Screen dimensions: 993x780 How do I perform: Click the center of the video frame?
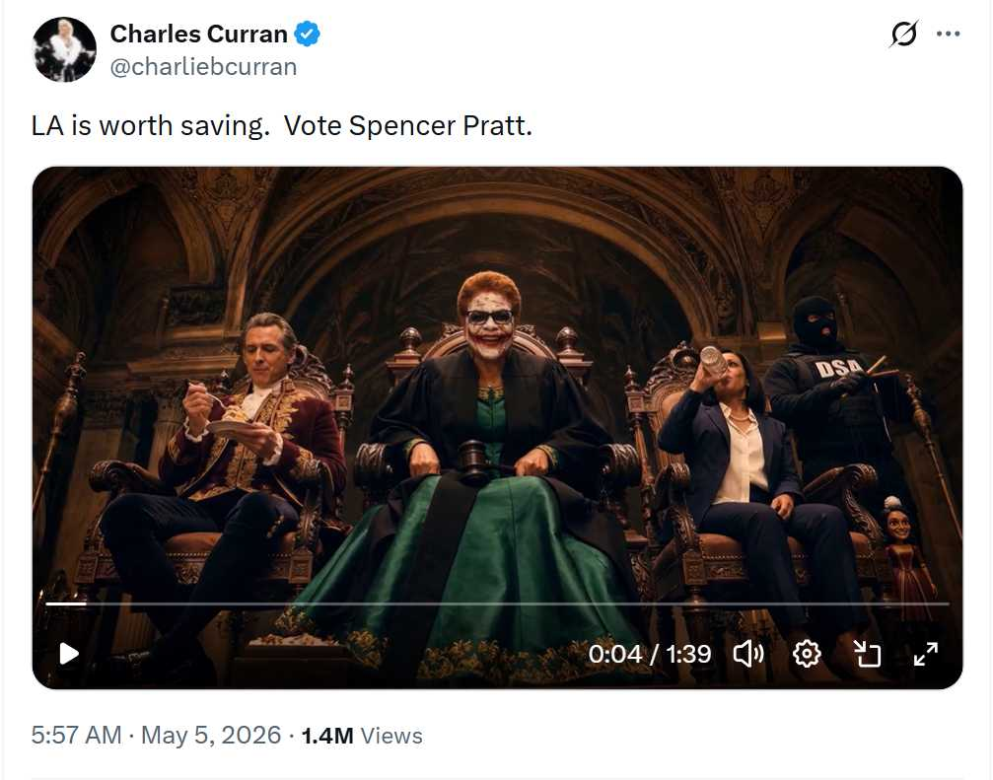click(x=497, y=428)
